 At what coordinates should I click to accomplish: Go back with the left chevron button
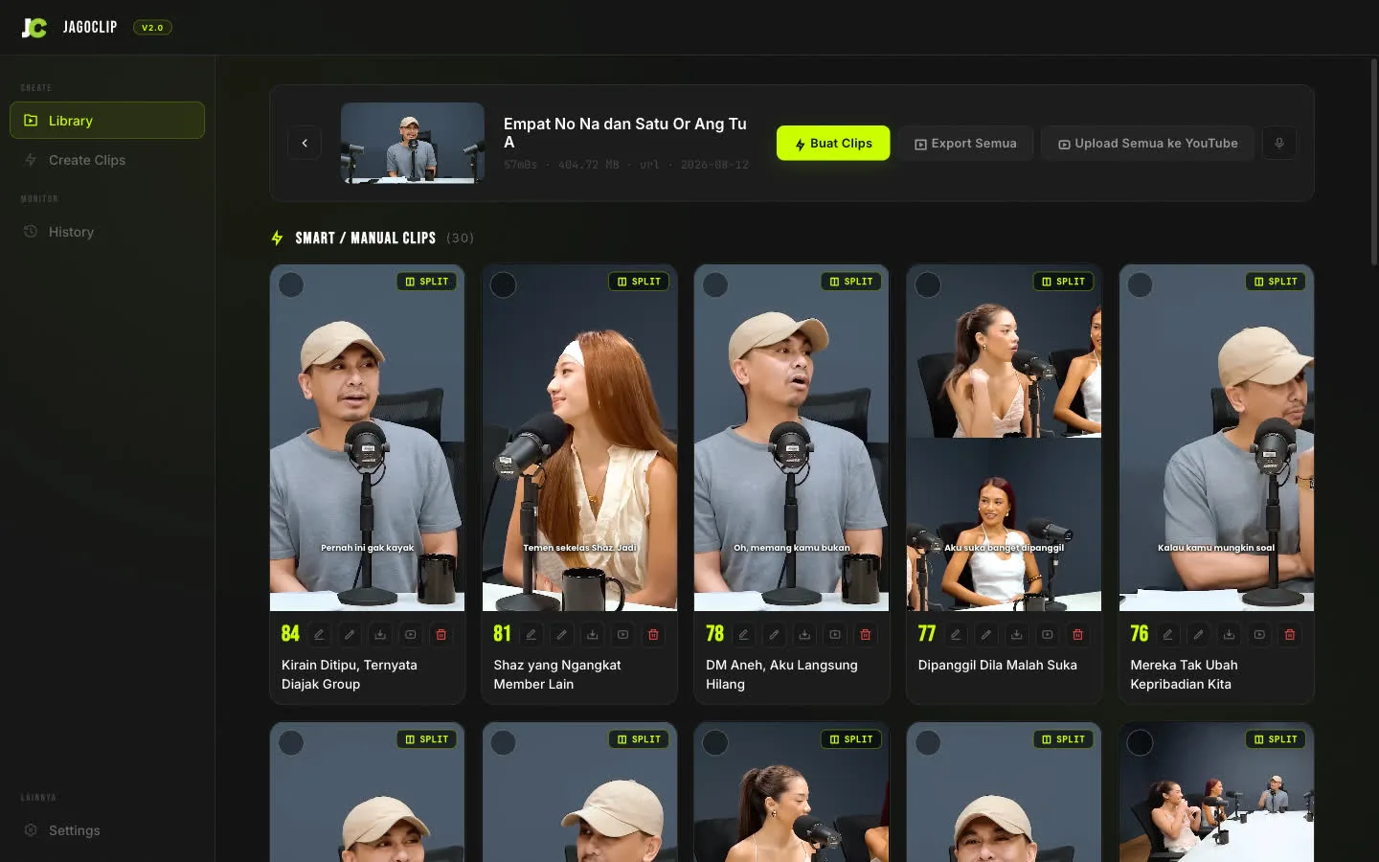pos(305,143)
